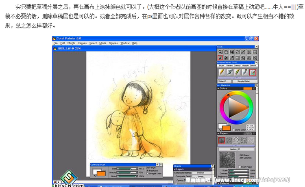305x187 pixels.
Task: Choose the palette knife brush icon
Action: pos(245,72)
